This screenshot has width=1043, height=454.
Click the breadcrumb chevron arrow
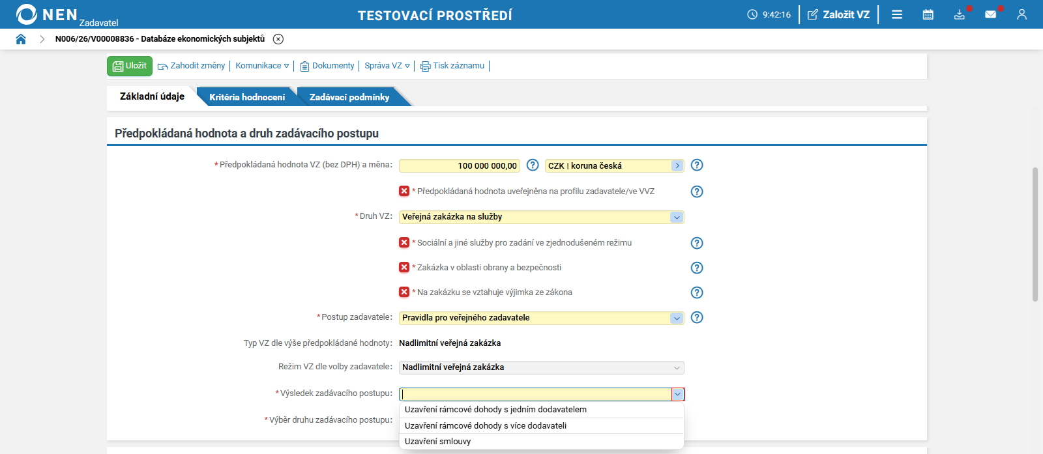click(42, 39)
